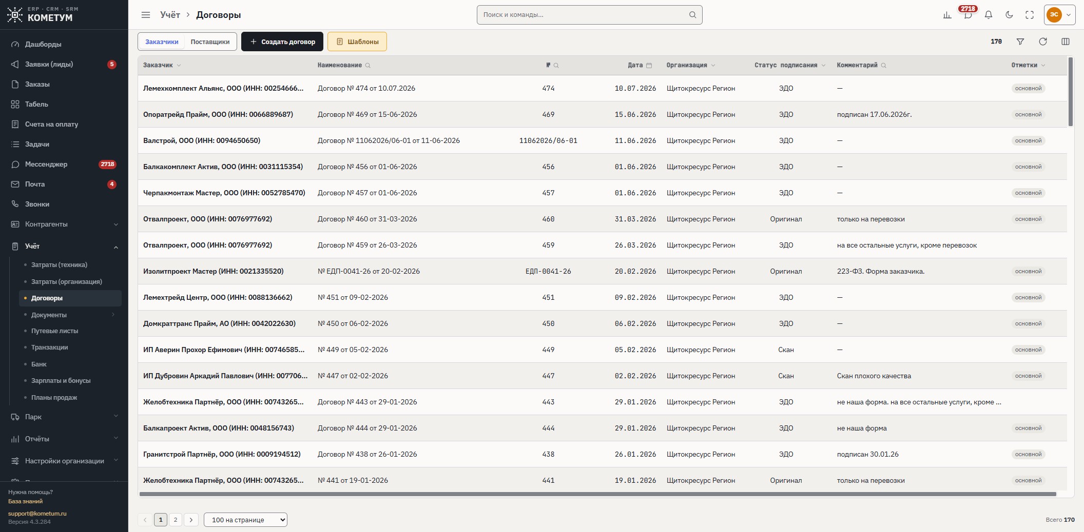The height and width of the screenshot is (532, 1084).
Task: Search within the contract number column
Action: pos(556,65)
